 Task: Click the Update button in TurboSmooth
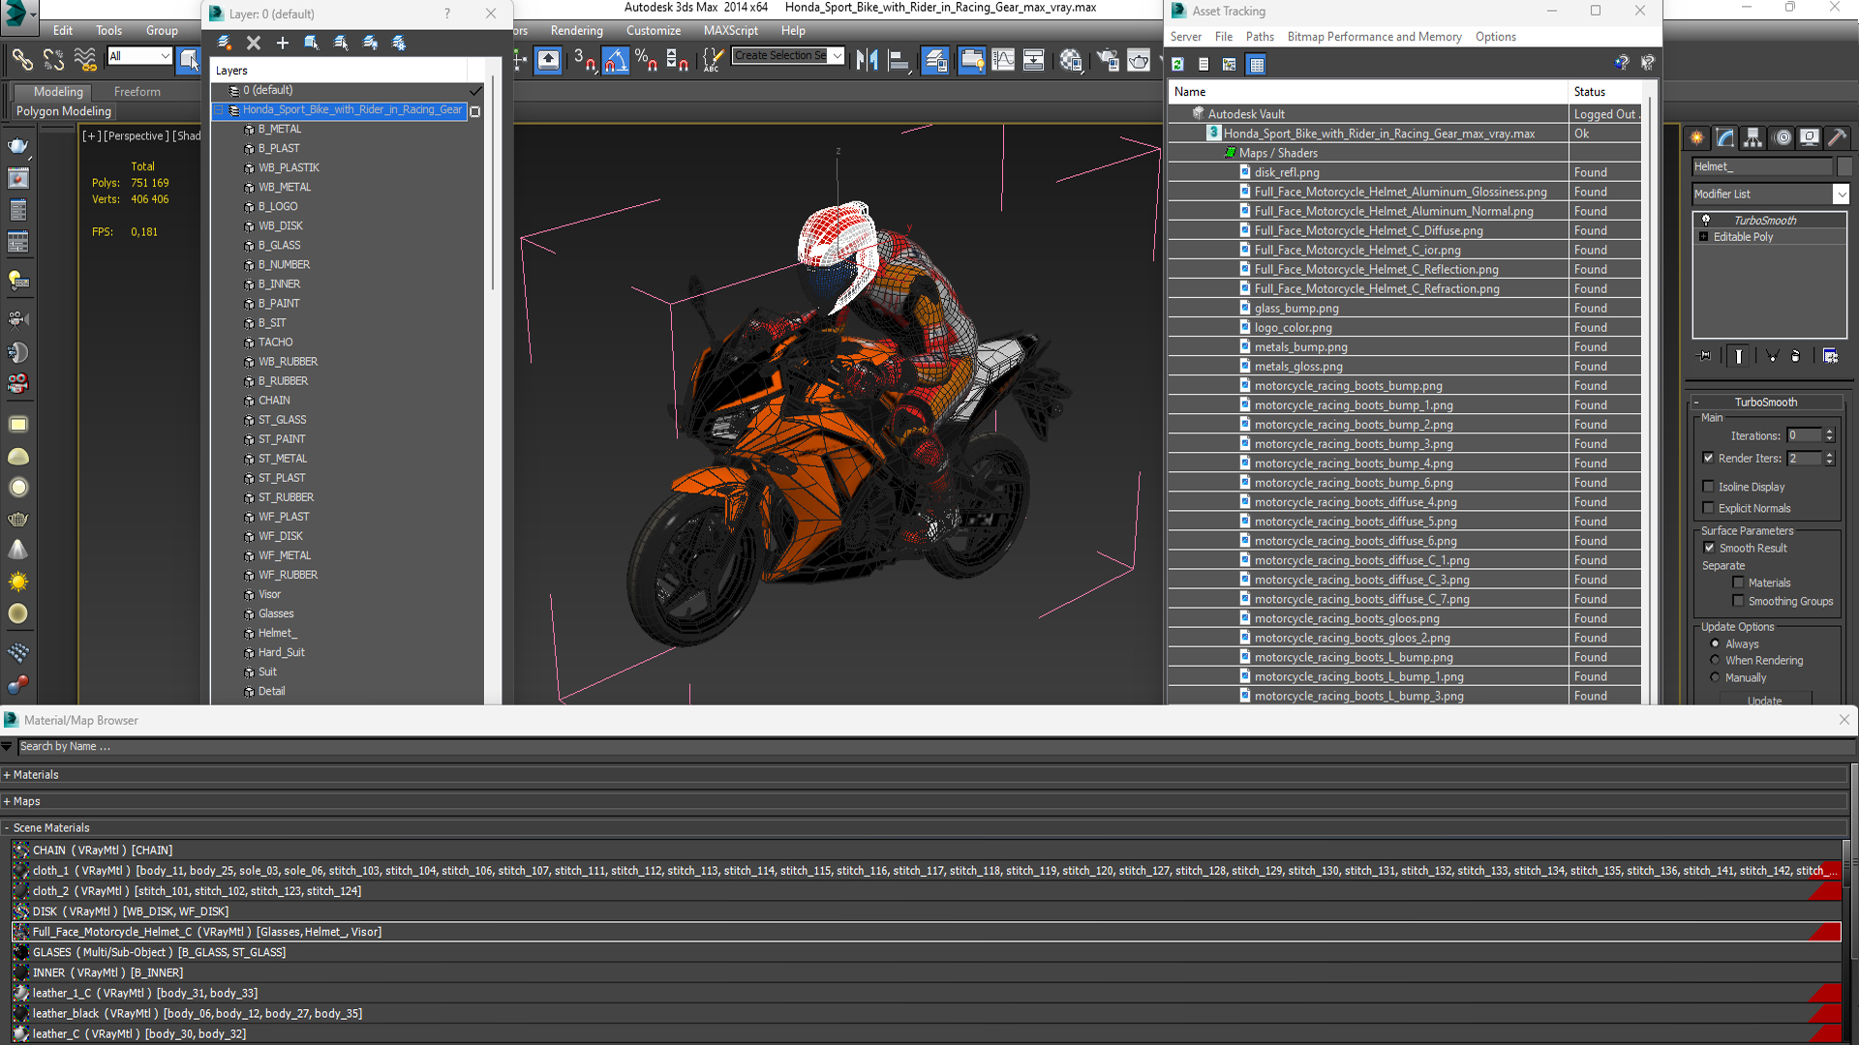(1764, 700)
